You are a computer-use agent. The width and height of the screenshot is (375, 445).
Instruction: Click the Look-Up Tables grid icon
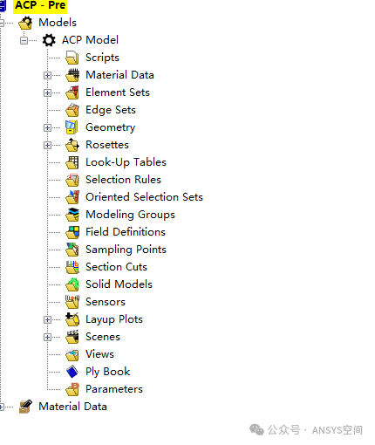[x=72, y=162]
